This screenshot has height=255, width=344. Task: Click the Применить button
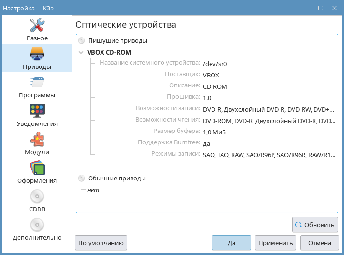(x=275, y=243)
